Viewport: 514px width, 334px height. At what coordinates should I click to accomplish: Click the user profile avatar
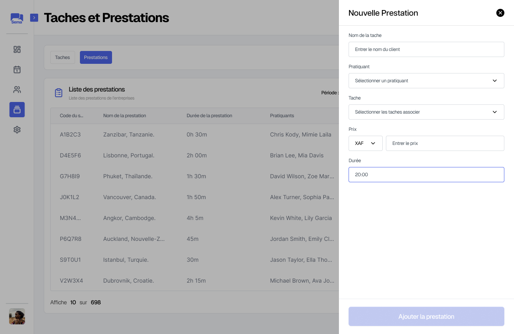(x=17, y=316)
